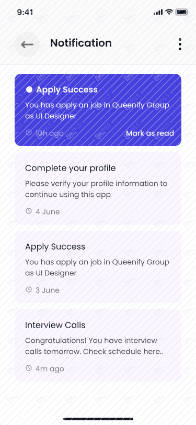
Task: Open the Apply Success notification from 3 June
Action: point(98,267)
